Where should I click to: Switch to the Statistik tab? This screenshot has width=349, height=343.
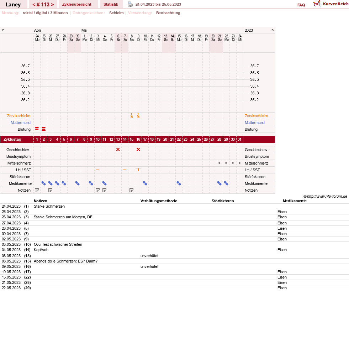[111, 4]
